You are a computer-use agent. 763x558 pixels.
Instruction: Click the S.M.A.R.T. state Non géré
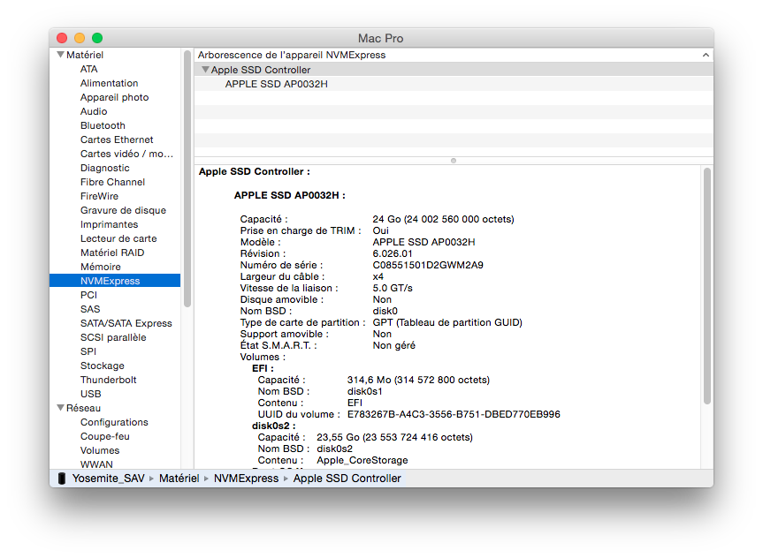point(393,345)
